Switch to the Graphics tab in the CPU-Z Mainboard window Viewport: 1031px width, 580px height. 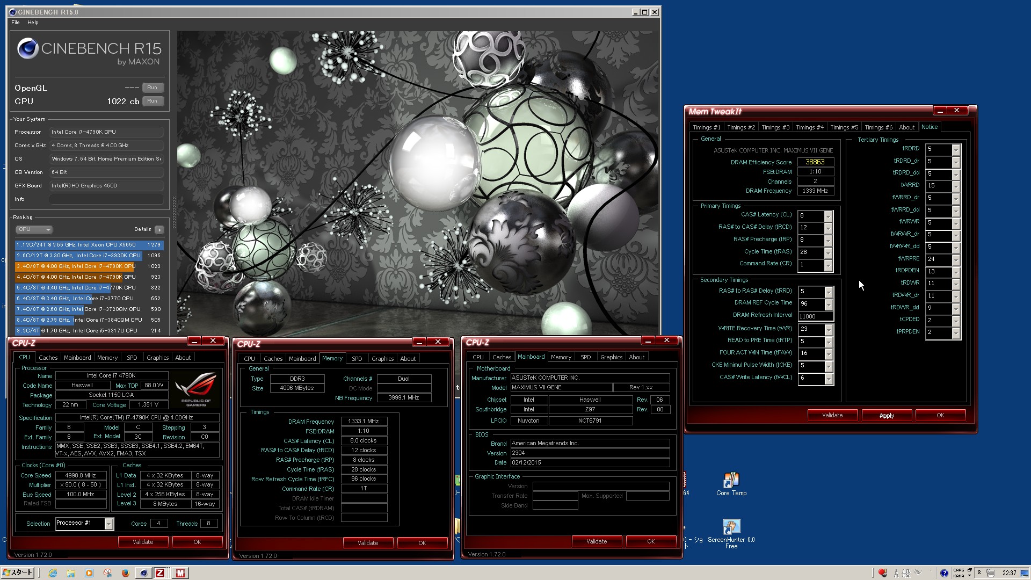coord(611,357)
